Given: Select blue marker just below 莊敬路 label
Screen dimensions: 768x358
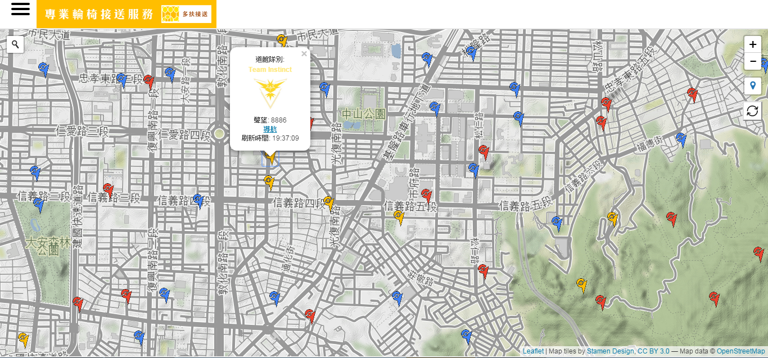Looking at the screenshot, I should tap(397, 298).
